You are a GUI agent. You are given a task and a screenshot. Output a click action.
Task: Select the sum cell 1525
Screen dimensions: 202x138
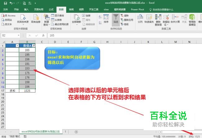pyautogui.click(x=27, y=91)
